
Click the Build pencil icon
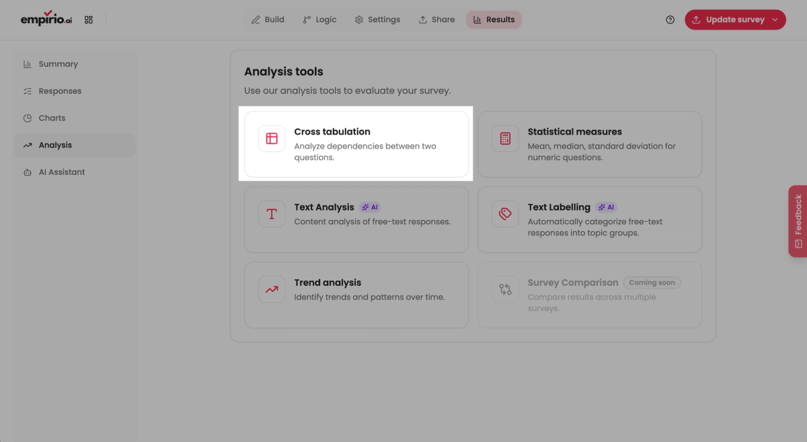tap(256, 20)
